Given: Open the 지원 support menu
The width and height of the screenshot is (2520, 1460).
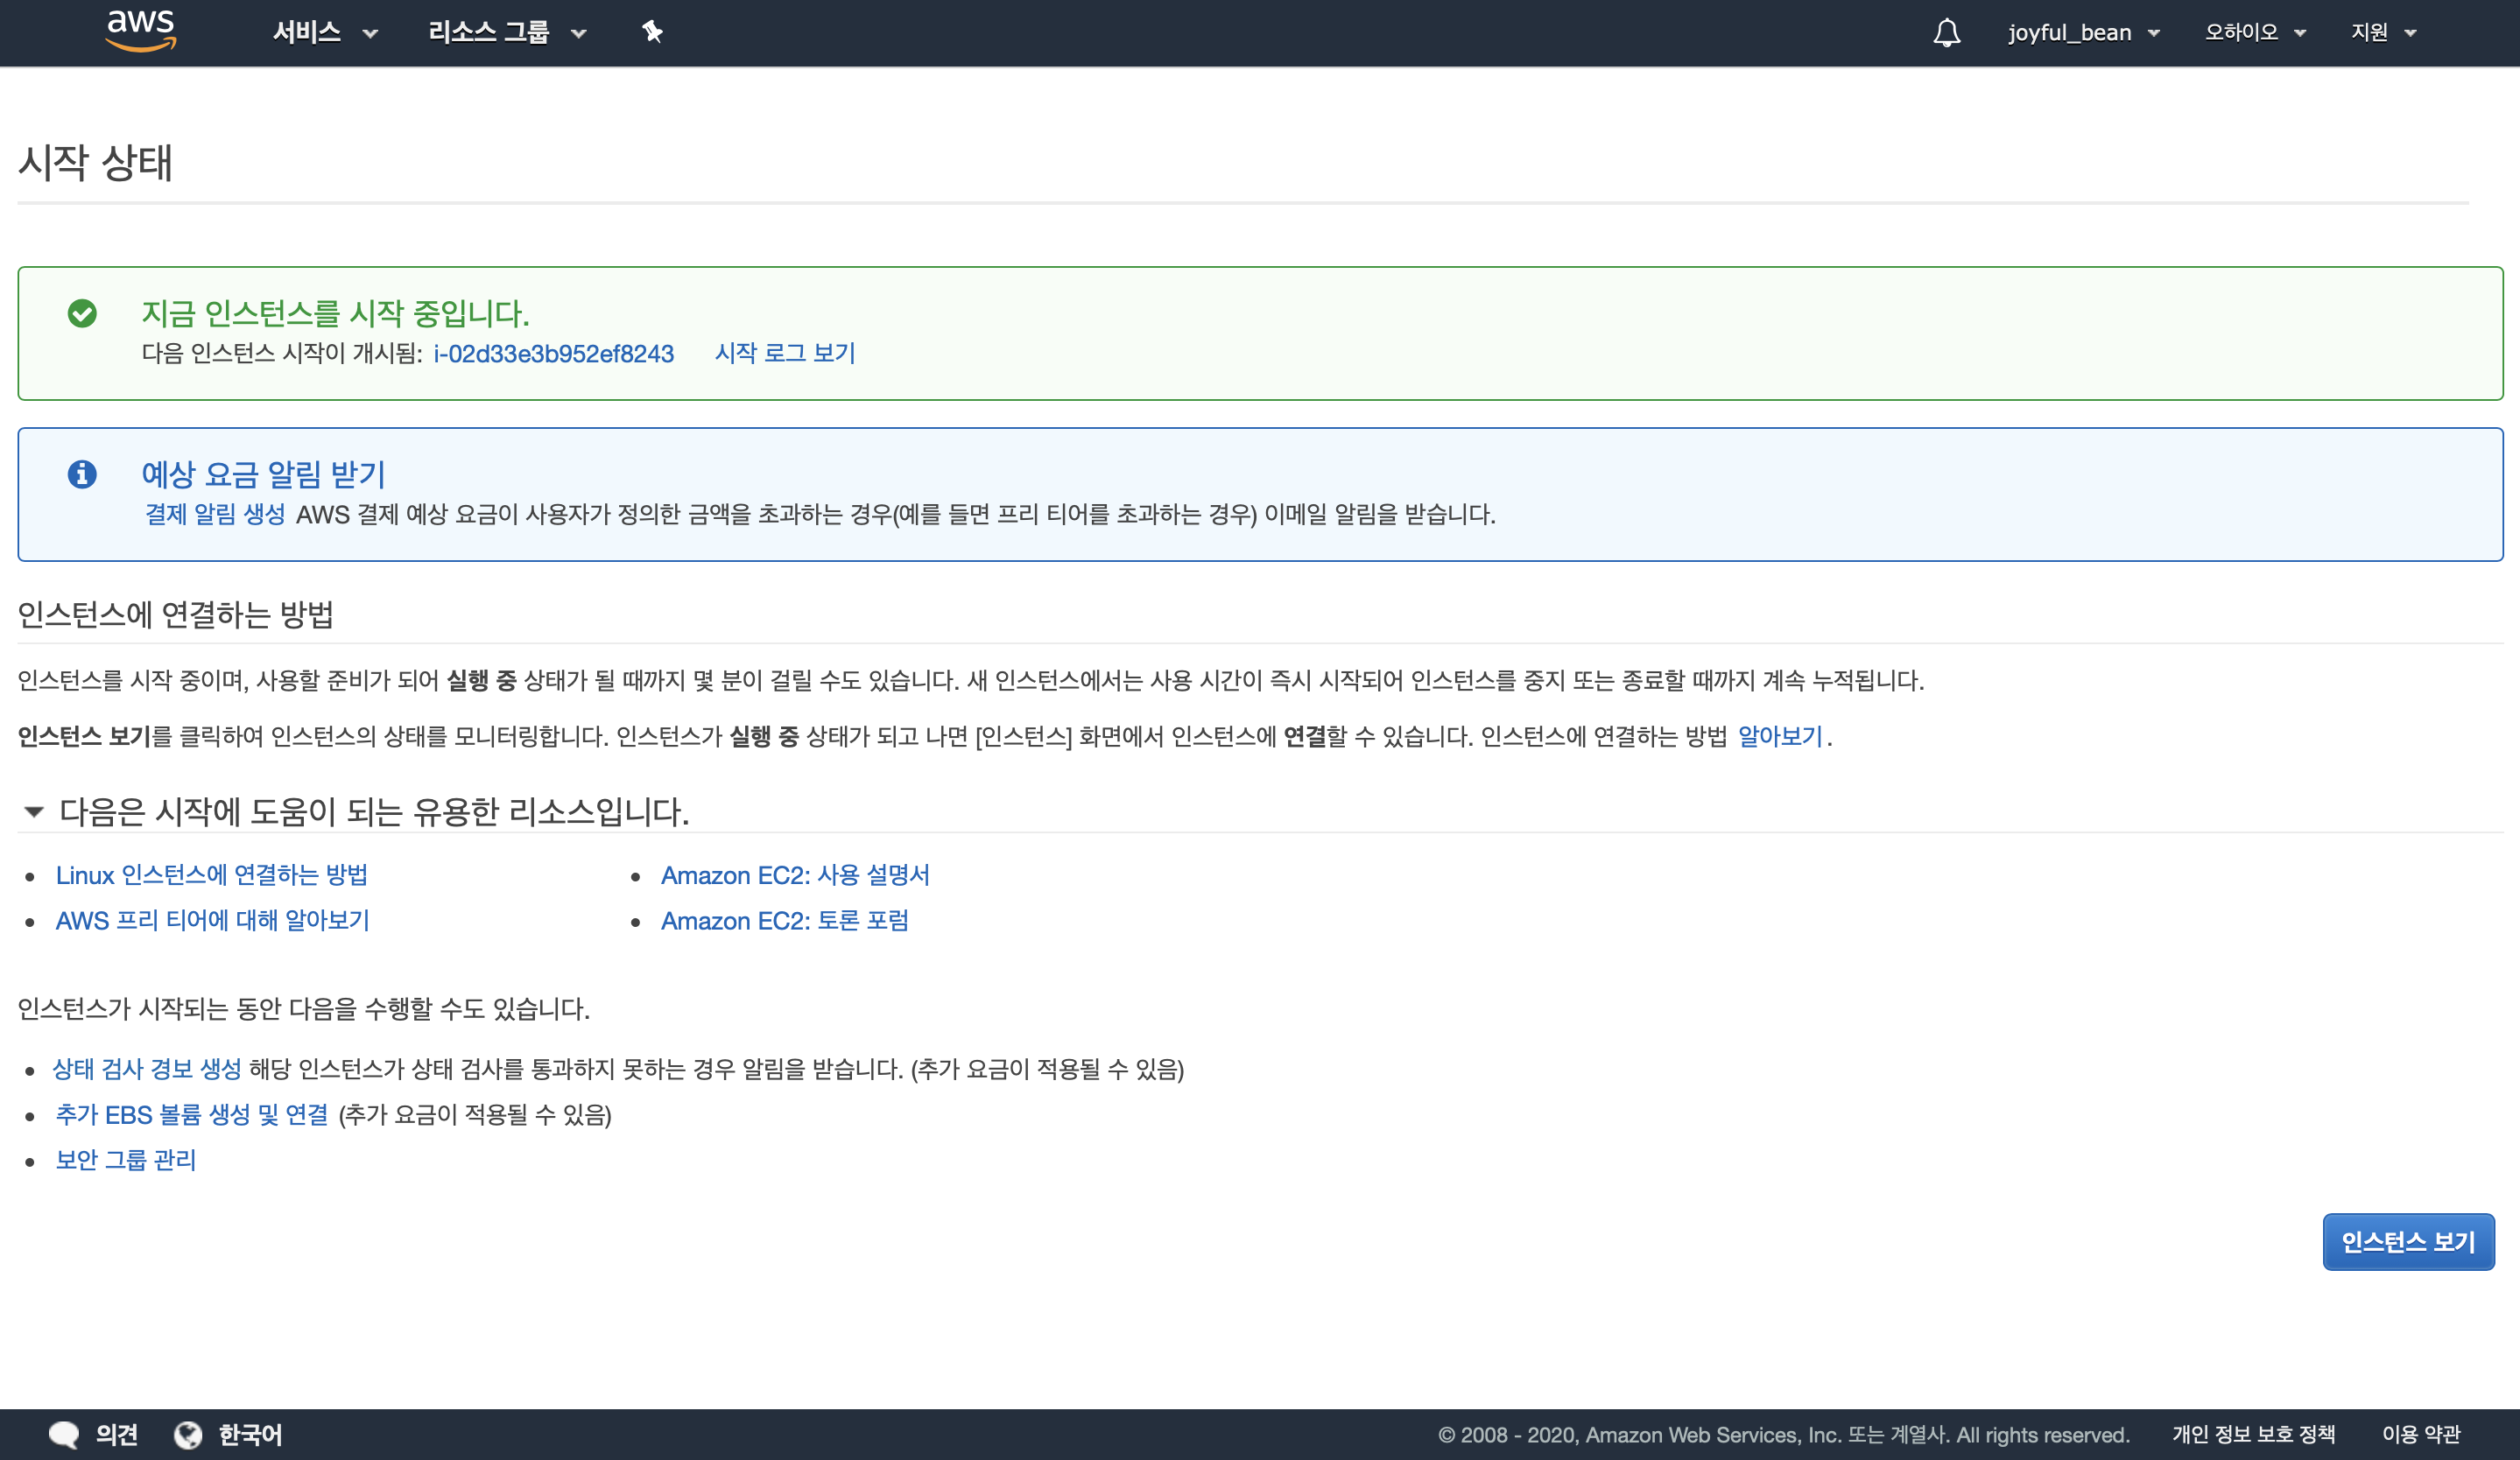Looking at the screenshot, I should pyautogui.click(x=2383, y=32).
